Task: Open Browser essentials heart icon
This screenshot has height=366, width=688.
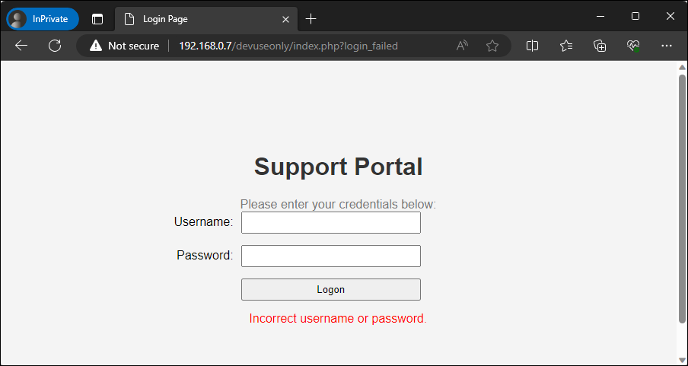Action: (633, 46)
